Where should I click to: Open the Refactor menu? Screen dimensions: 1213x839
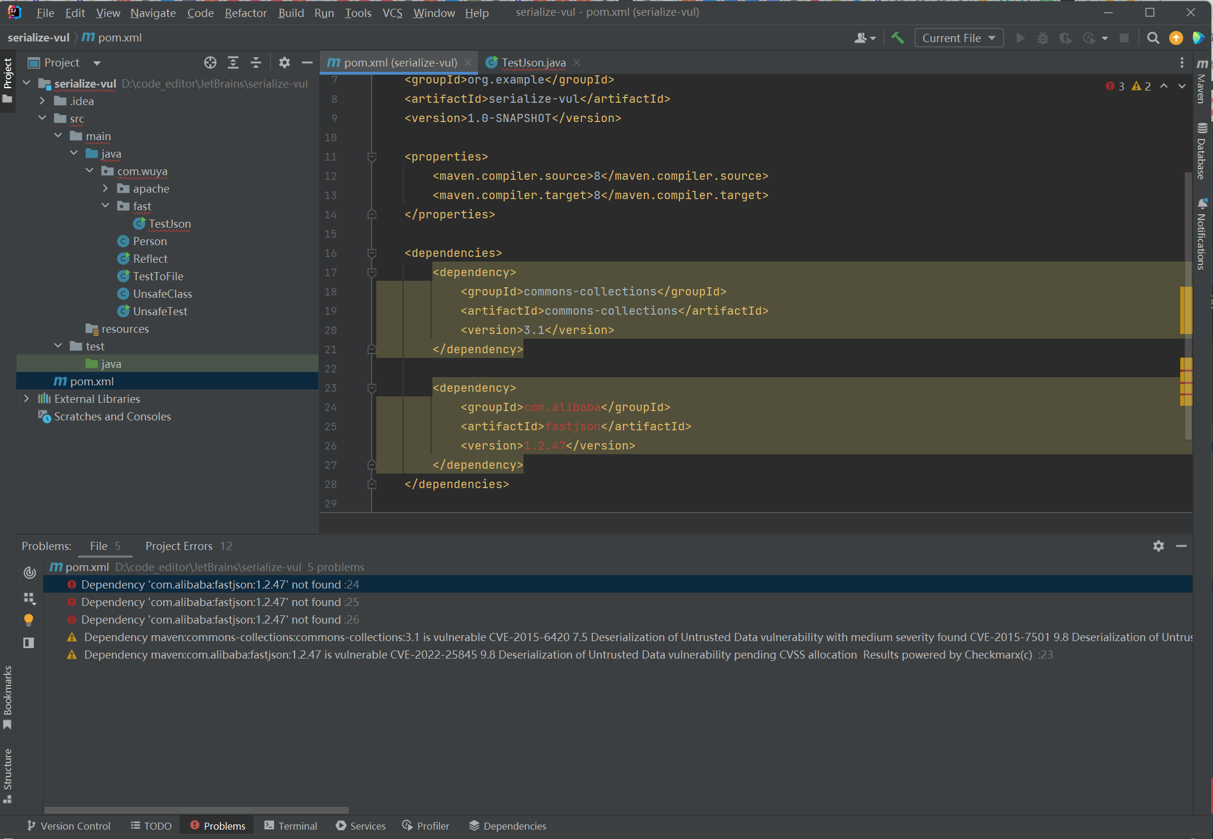tap(245, 13)
